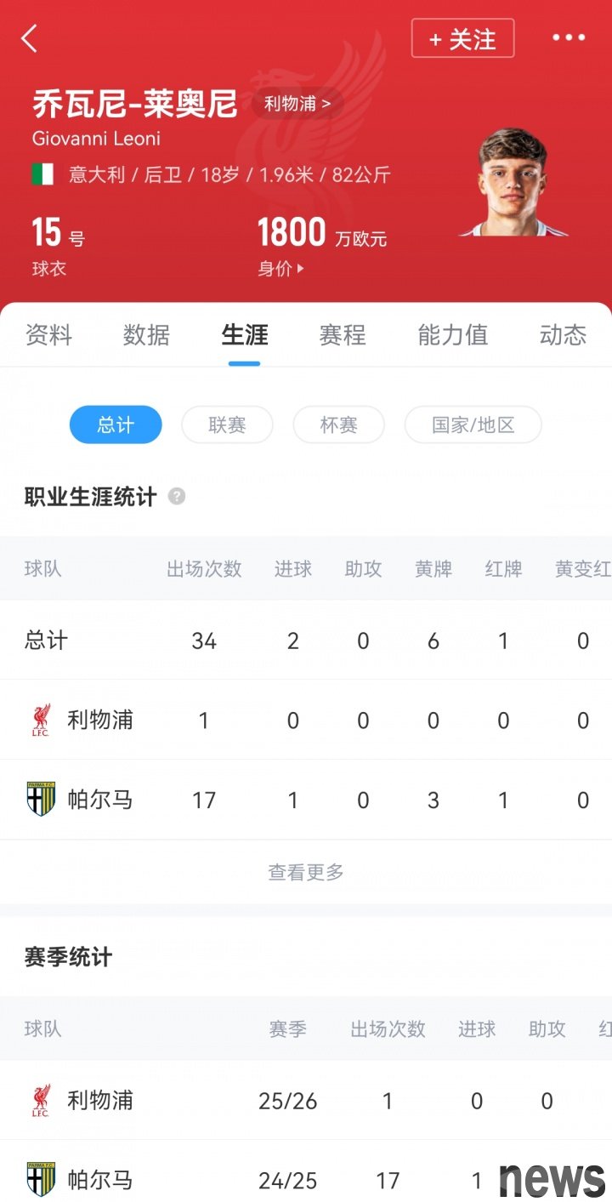The height and width of the screenshot is (1202, 612).
Task: Tap the Liverpool crest in 25/26 season row
Action: pyautogui.click(x=41, y=1101)
